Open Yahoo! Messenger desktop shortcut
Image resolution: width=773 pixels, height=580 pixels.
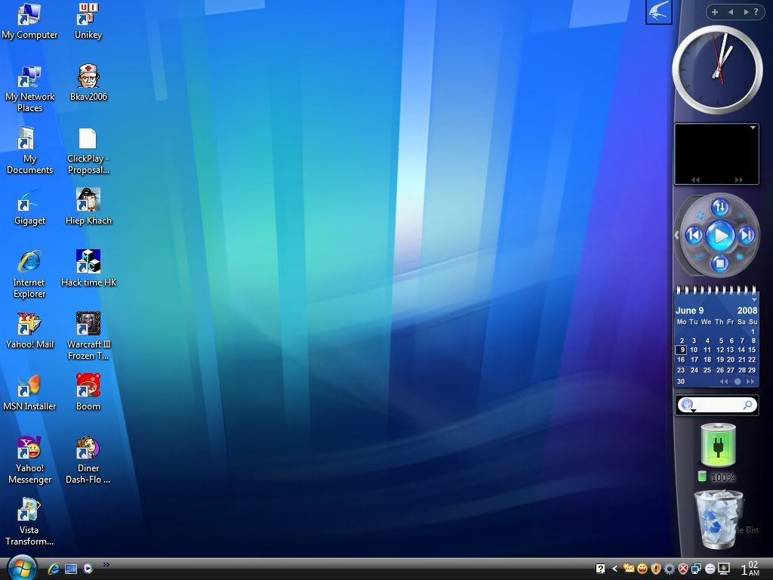click(x=29, y=460)
